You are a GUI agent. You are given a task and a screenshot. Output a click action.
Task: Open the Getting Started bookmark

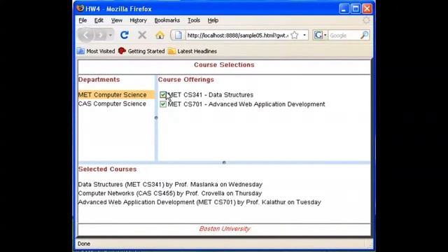(x=141, y=51)
